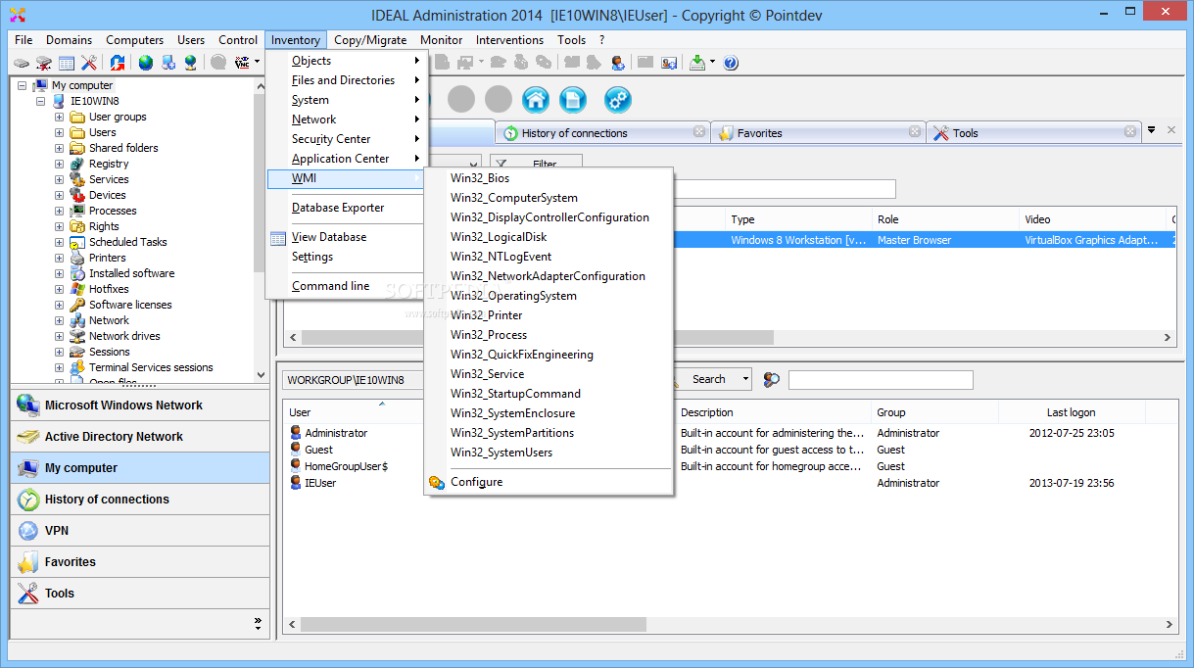Click the round blue home icon
This screenshot has height=668, width=1194.
tap(535, 99)
